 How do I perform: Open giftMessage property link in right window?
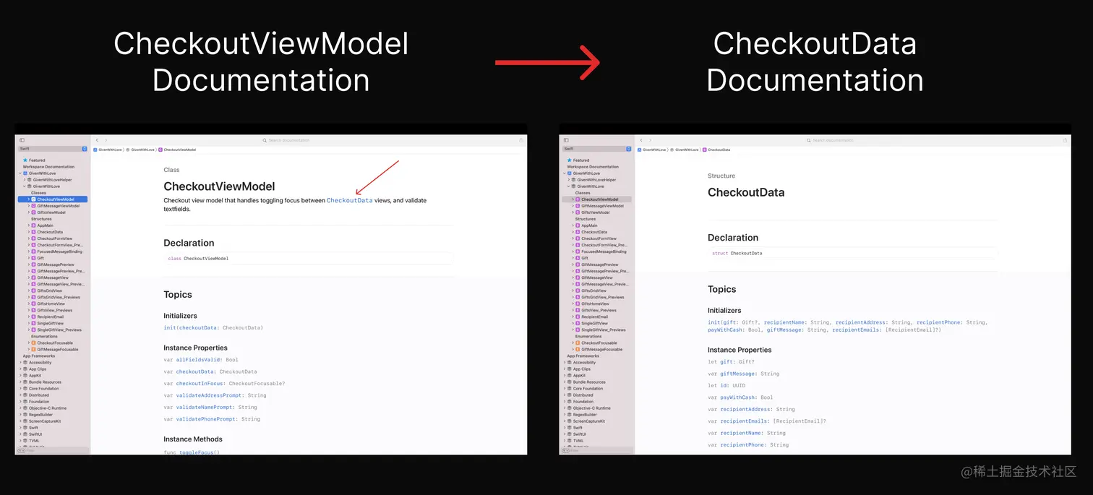click(x=737, y=374)
